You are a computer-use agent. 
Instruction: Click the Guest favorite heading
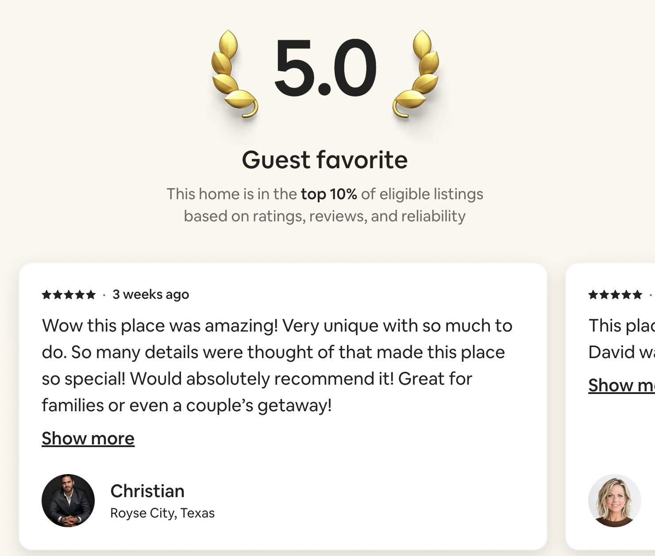point(324,160)
